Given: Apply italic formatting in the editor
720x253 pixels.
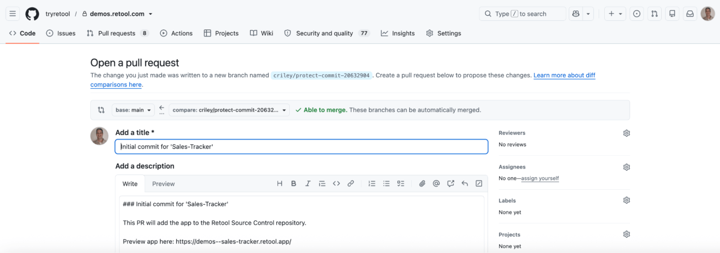Looking at the screenshot, I should click(x=308, y=183).
